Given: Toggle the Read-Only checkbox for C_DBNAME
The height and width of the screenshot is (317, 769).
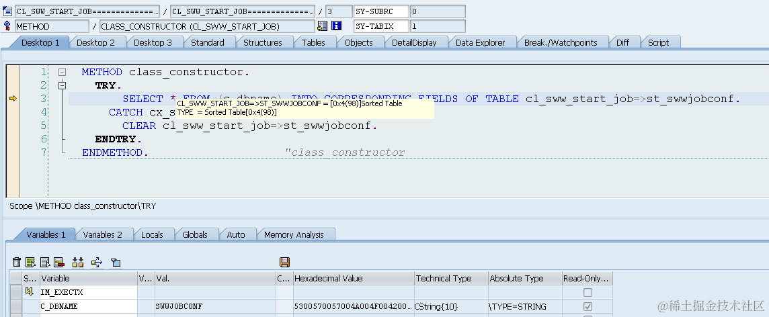Looking at the screenshot, I should click(588, 307).
